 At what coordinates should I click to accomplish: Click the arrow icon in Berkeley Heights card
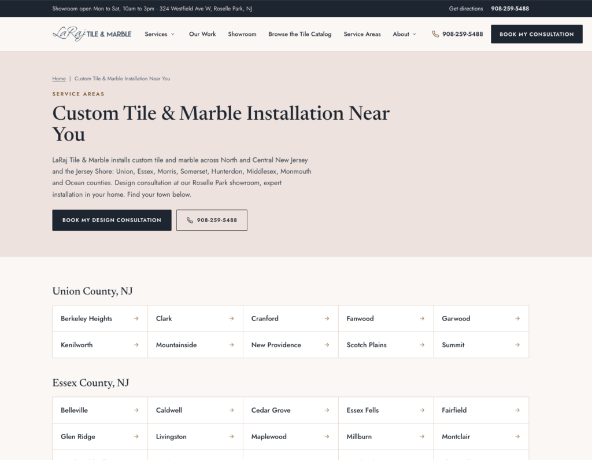click(x=136, y=319)
